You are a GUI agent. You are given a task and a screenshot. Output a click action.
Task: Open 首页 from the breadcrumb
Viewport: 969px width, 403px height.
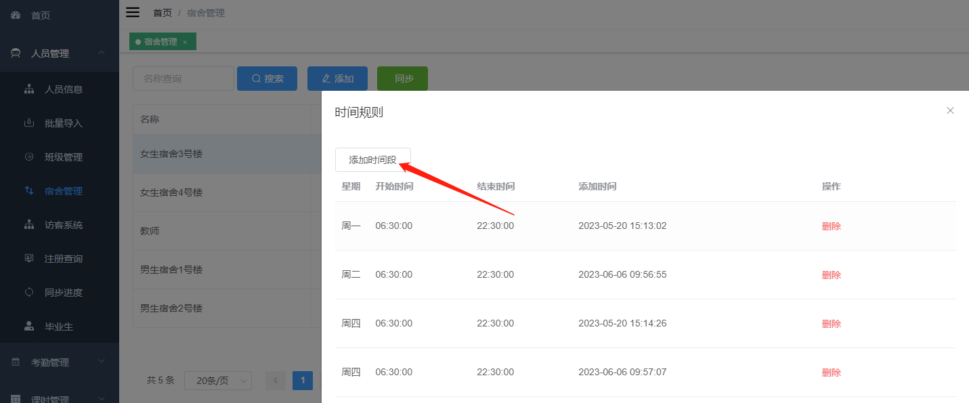click(x=162, y=12)
